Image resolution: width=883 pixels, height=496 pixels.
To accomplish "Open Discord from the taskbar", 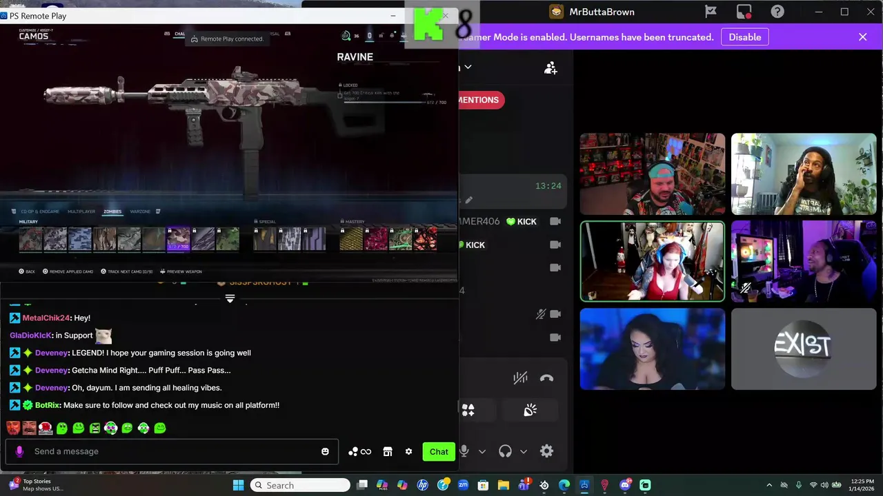I will [625, 485].
